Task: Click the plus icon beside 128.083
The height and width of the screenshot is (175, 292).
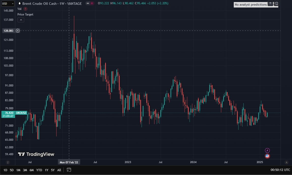Action: coord(18,31)
